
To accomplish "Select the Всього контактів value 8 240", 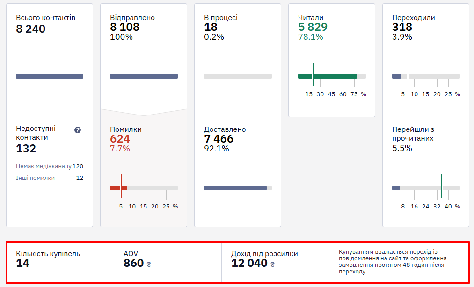I will point(30,29).
